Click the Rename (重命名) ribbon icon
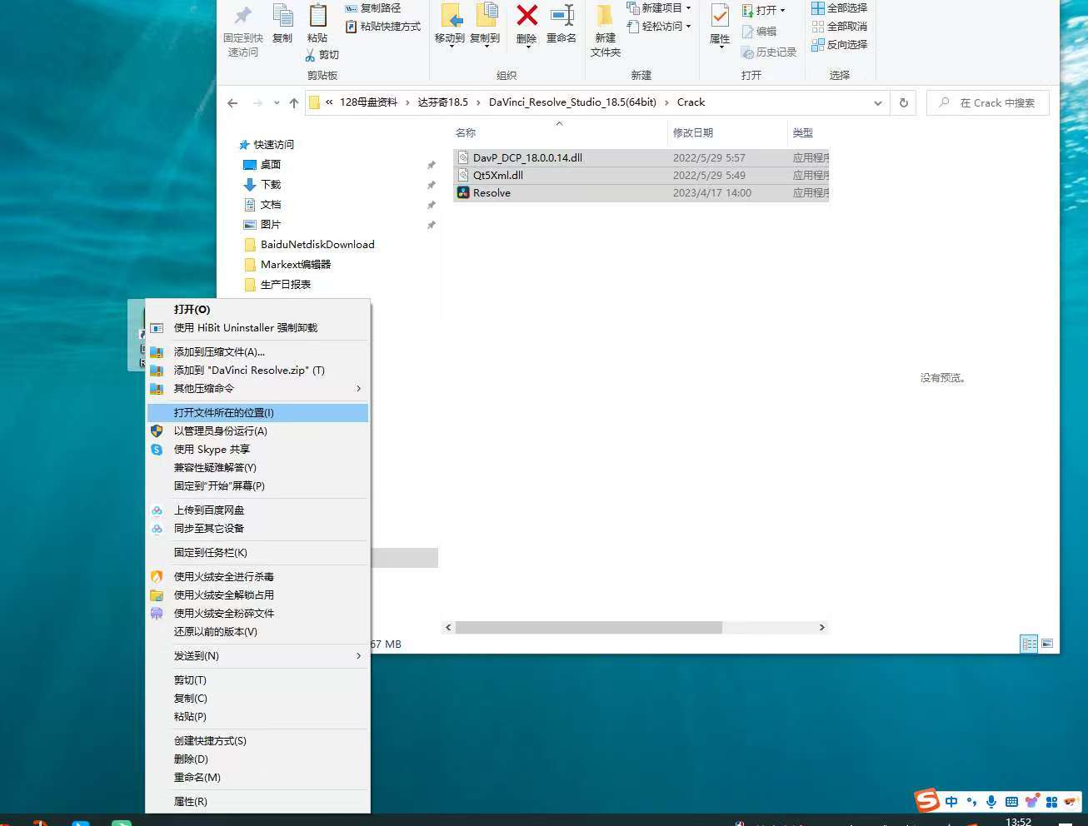The image size is (1088, 826). click(562, 16)
